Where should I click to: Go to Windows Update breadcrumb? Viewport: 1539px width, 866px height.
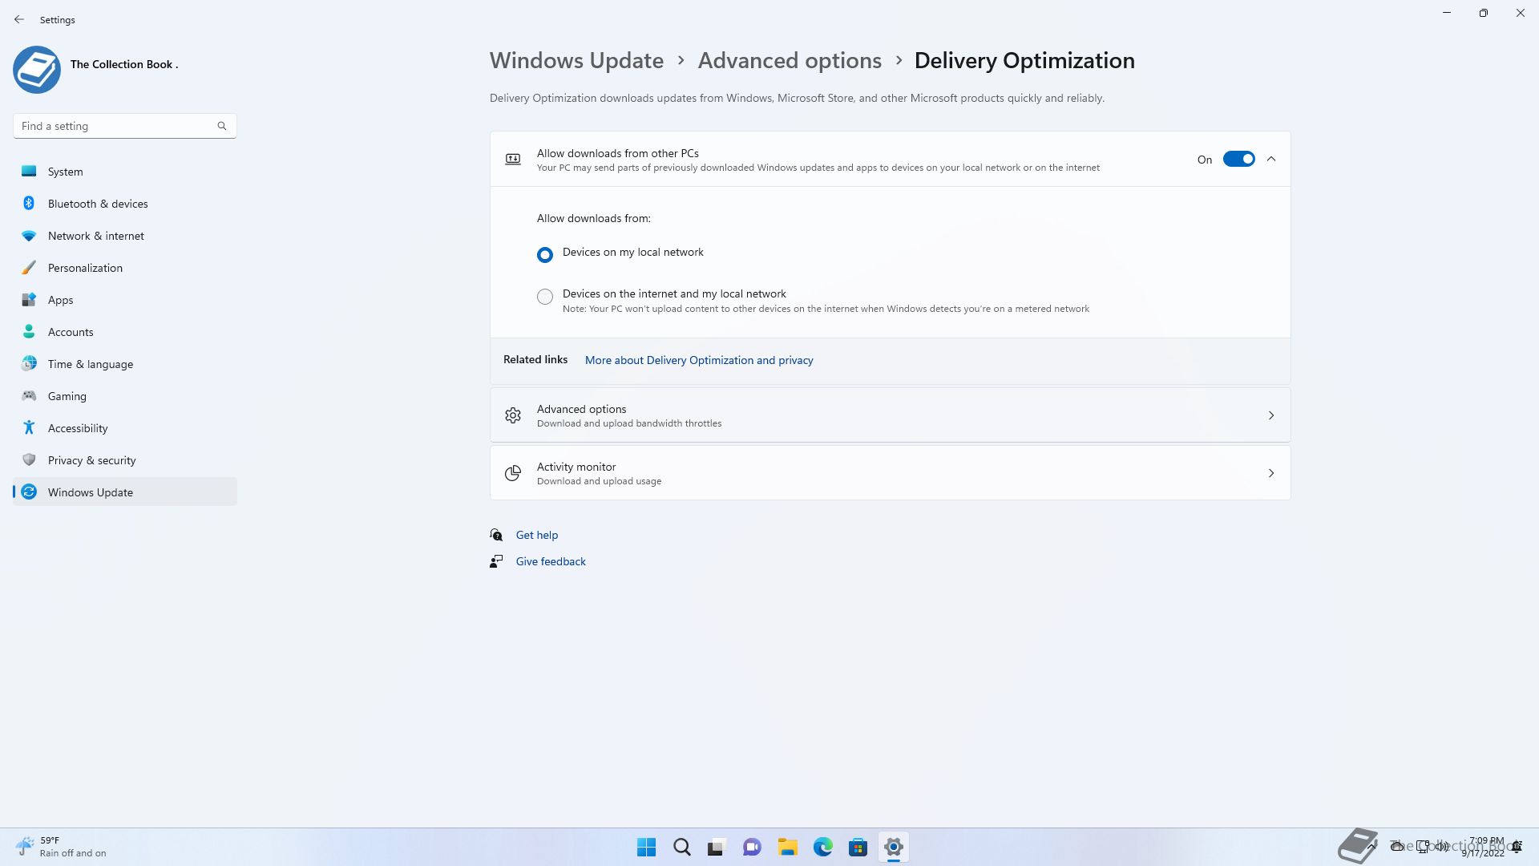576,61
